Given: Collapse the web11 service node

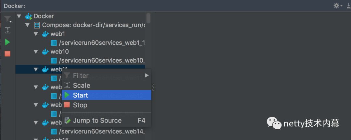Looking at the screenshot, I should point(36,69).
